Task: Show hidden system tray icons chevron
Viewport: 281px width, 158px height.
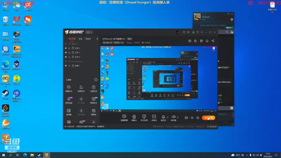Action: point(247,155)
